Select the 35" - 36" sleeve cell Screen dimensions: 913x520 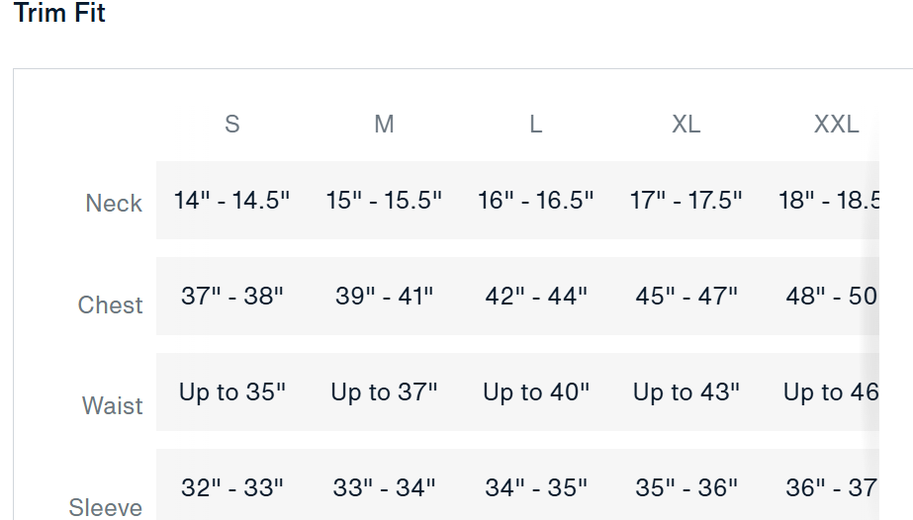click(x=685, y=487)
